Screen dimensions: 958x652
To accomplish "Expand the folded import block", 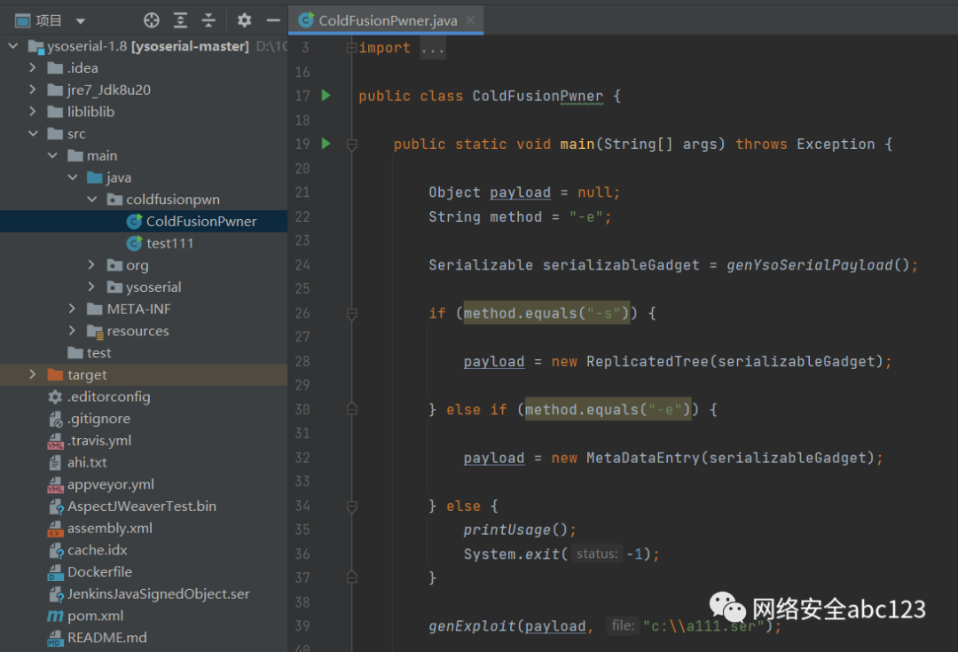I will tap(351, 48).
